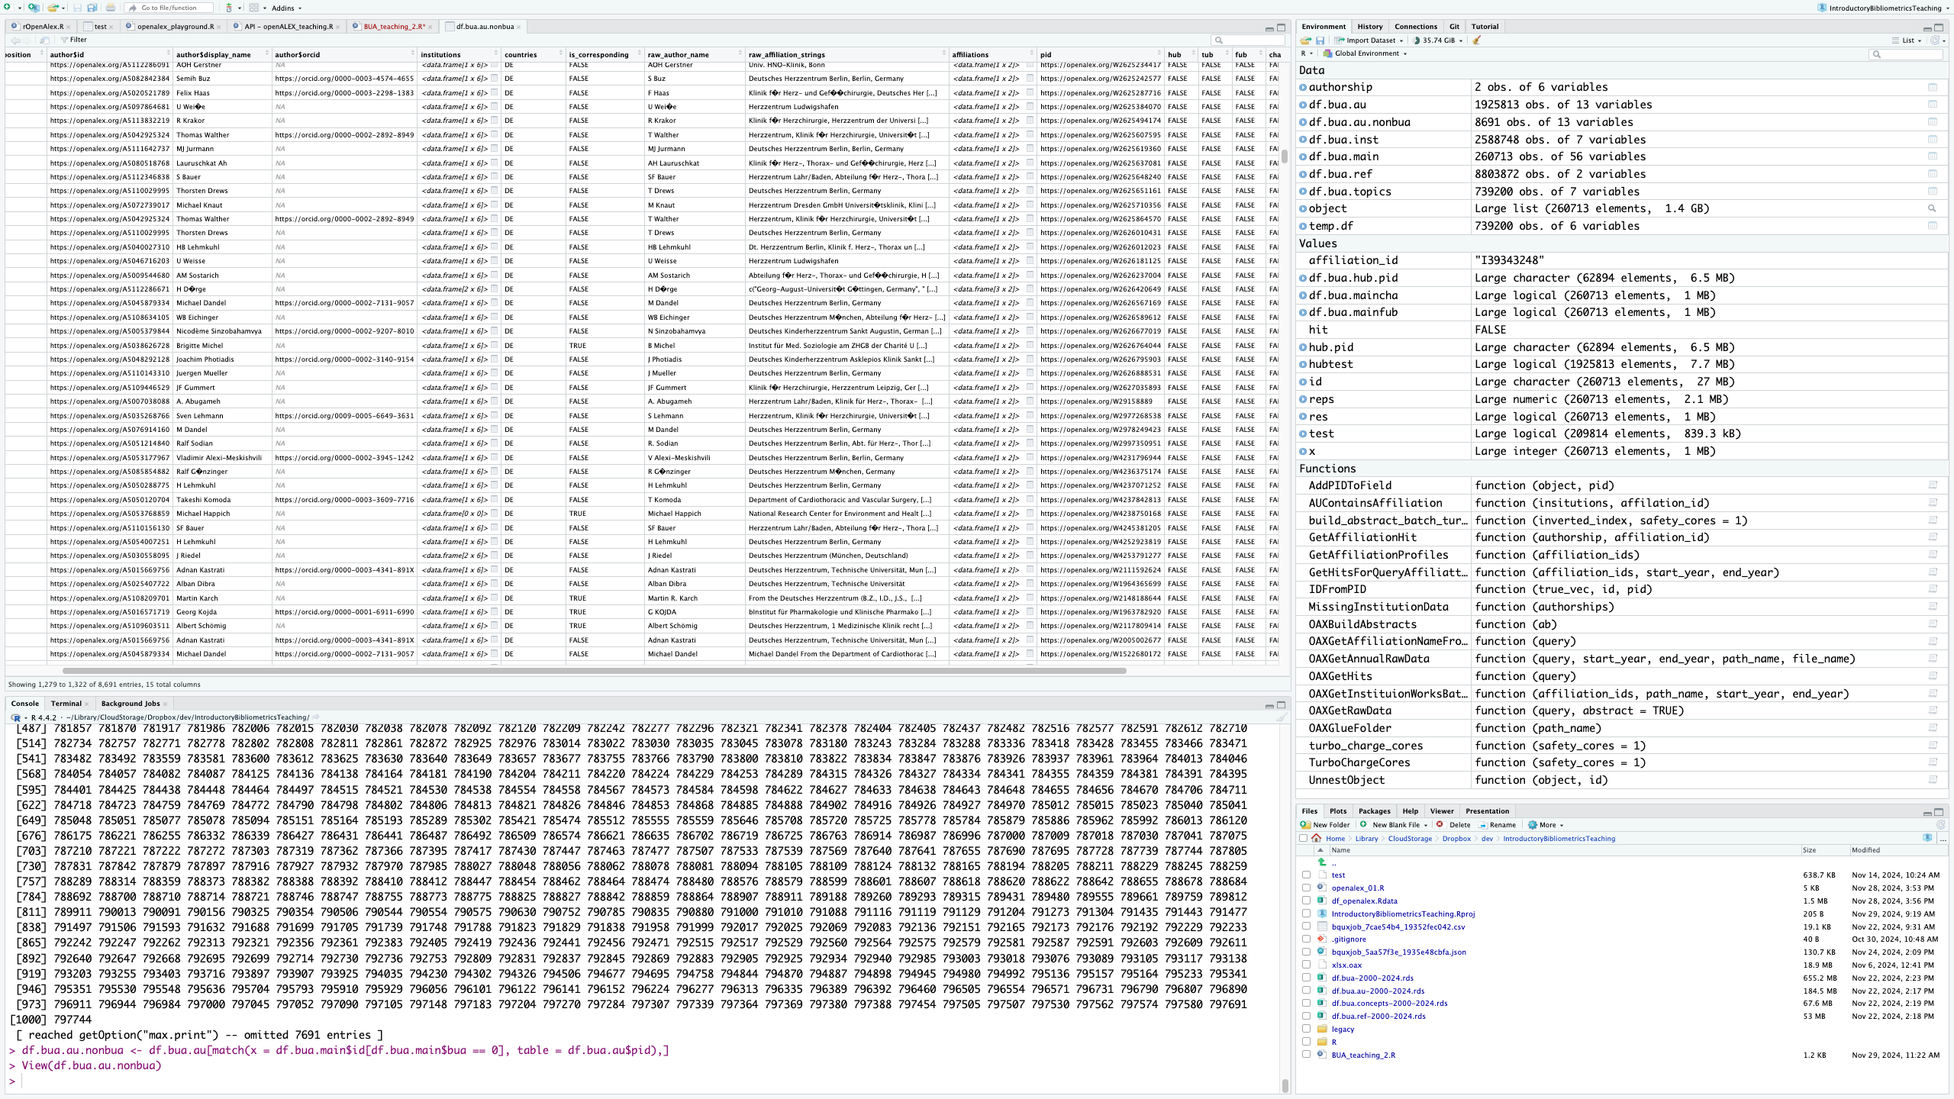Click the Load workspace icon in Environment pane

coord(1306,40)
